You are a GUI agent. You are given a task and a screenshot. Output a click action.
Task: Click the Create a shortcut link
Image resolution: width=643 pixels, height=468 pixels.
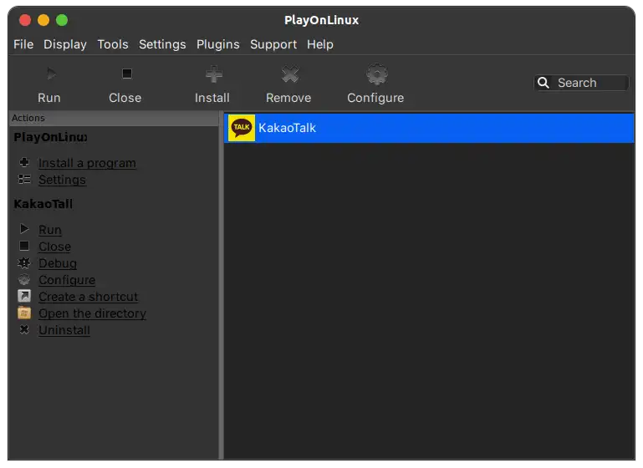pos(88,297)
